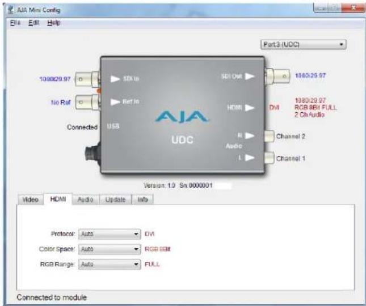The height and width of the screenshot is (306, 366).
Task: Click the Channel 1 label
Action: (291, 159)
